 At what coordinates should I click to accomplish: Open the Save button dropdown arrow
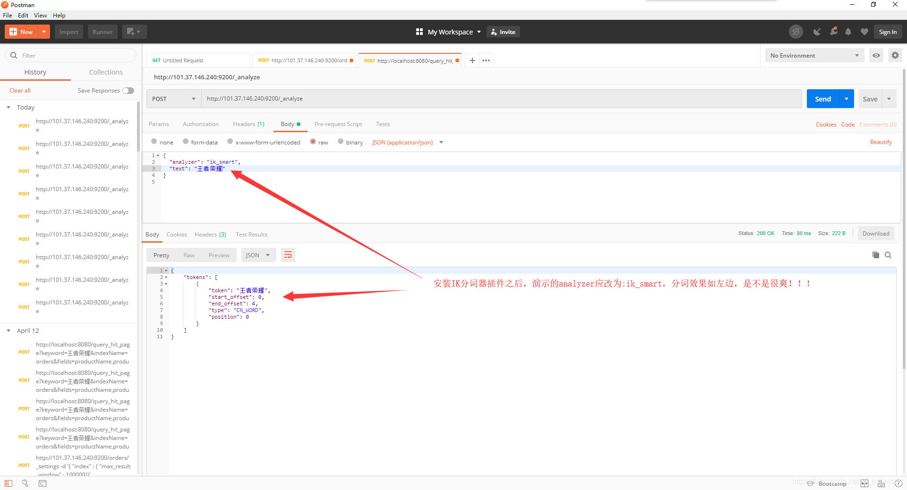(889, 99)
